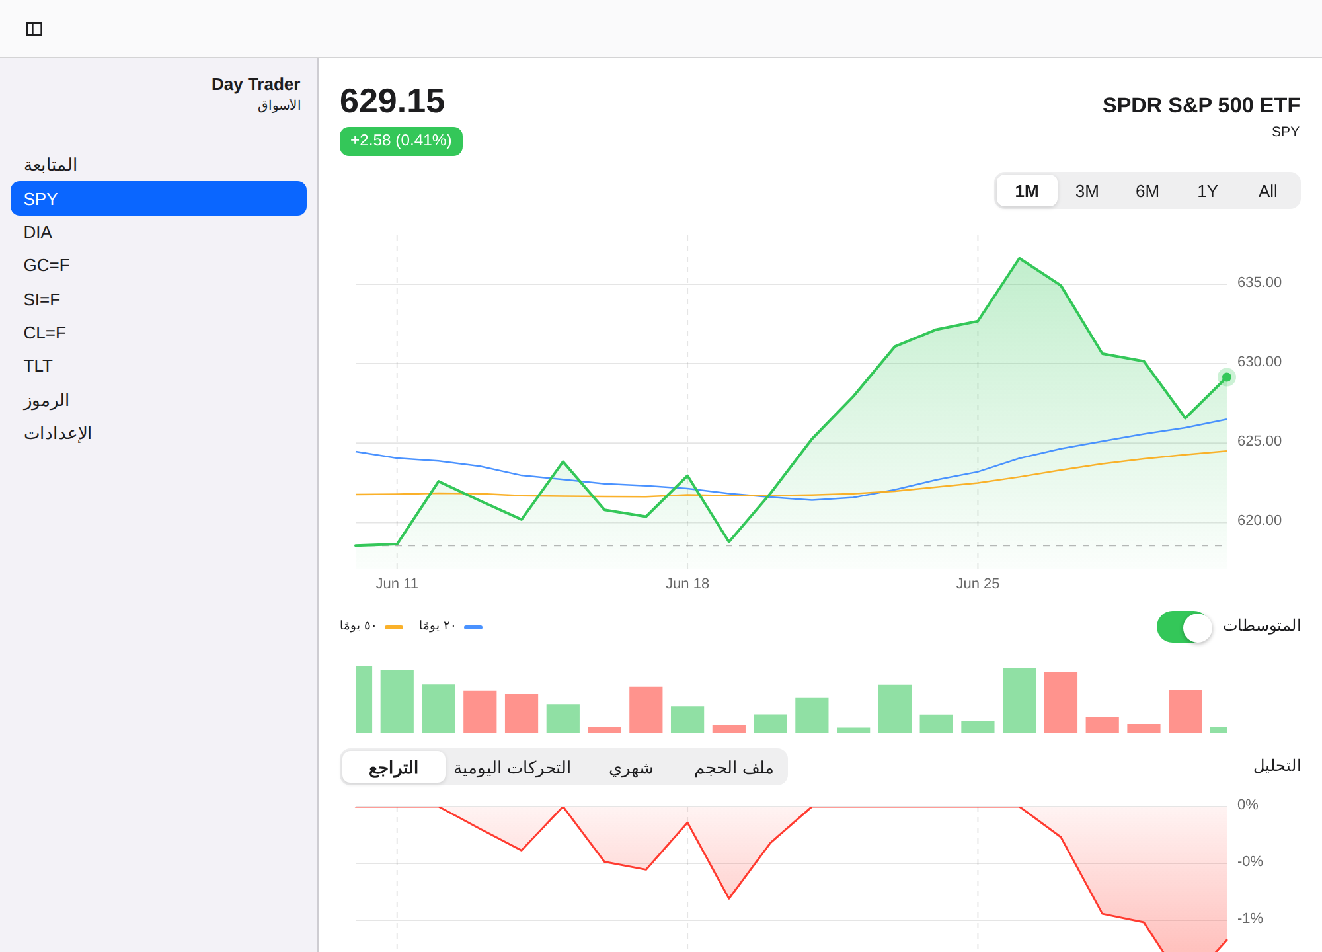Click the Jun 18 axis label

687,583
